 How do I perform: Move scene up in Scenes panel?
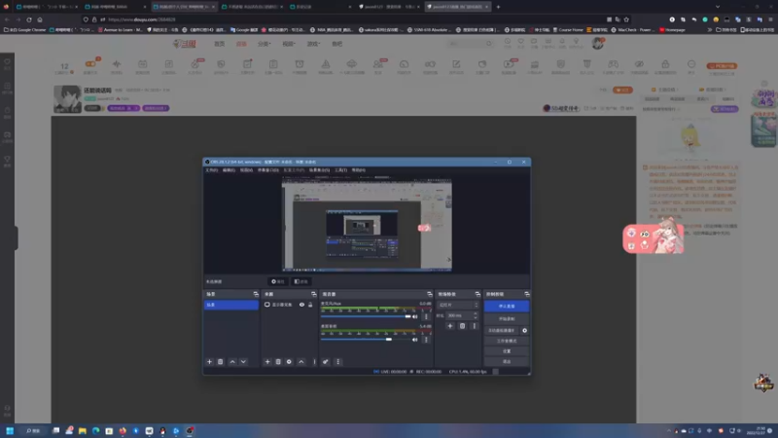pos(232,361)
